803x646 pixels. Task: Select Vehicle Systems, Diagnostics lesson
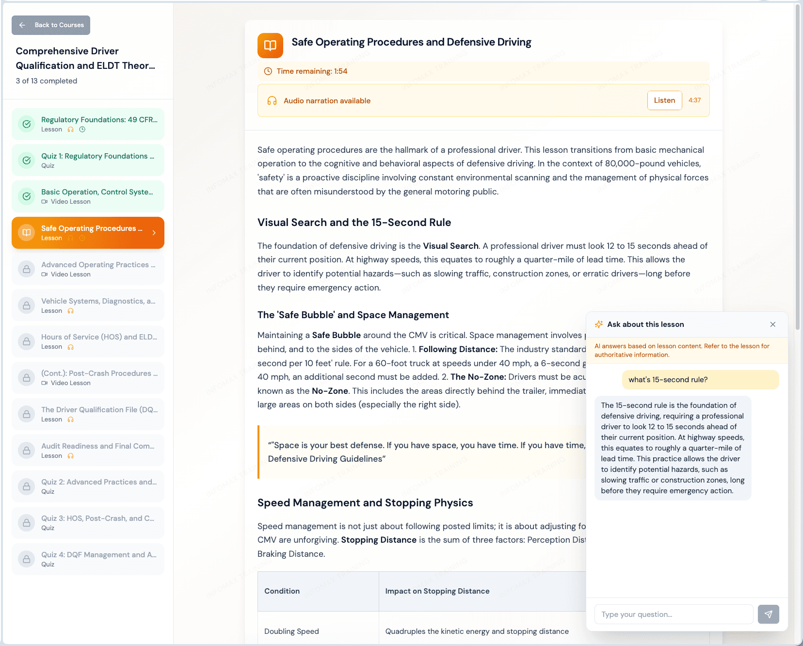(x=98, y=305)
